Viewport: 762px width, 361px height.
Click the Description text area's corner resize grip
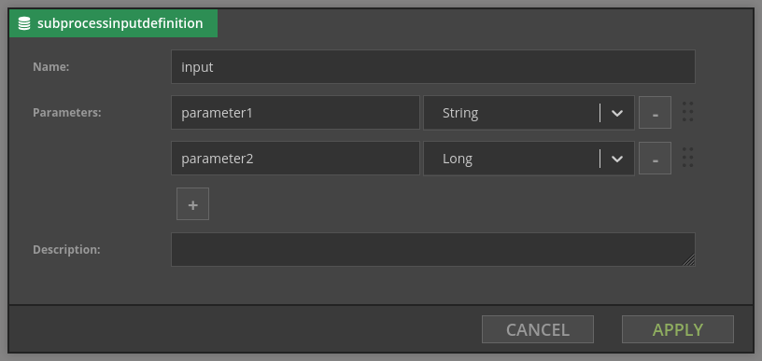click(689, 260)
